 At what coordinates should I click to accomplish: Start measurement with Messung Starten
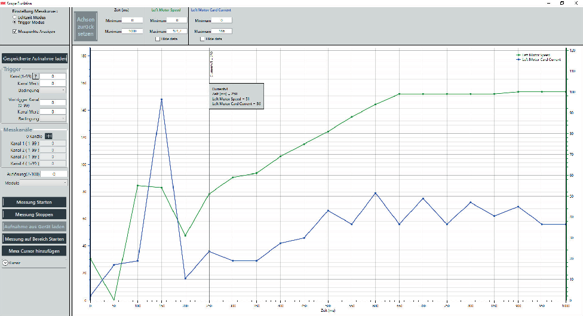click(x=34, y=203)
